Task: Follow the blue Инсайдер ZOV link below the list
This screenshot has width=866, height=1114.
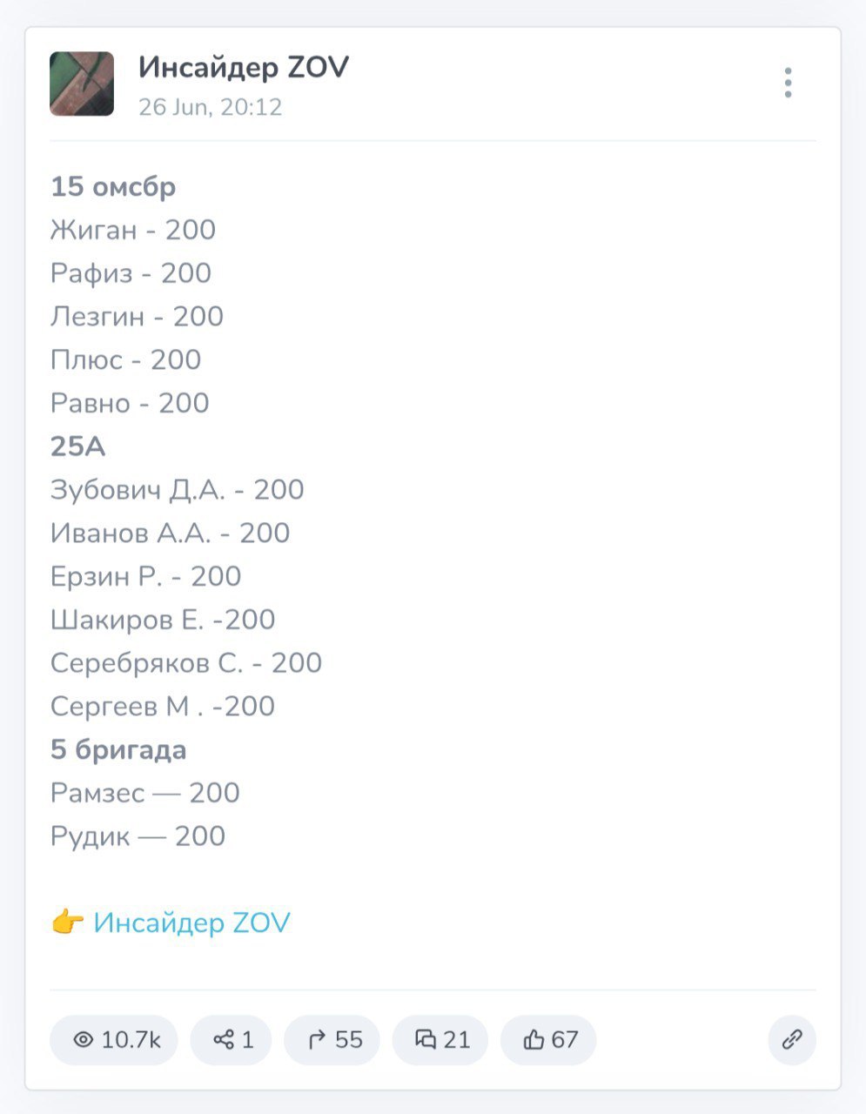Action: 191,923
